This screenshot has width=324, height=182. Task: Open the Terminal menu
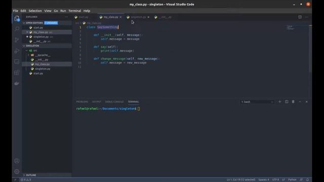[75, 11]
